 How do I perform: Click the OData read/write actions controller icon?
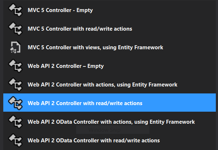pos(15,141)
